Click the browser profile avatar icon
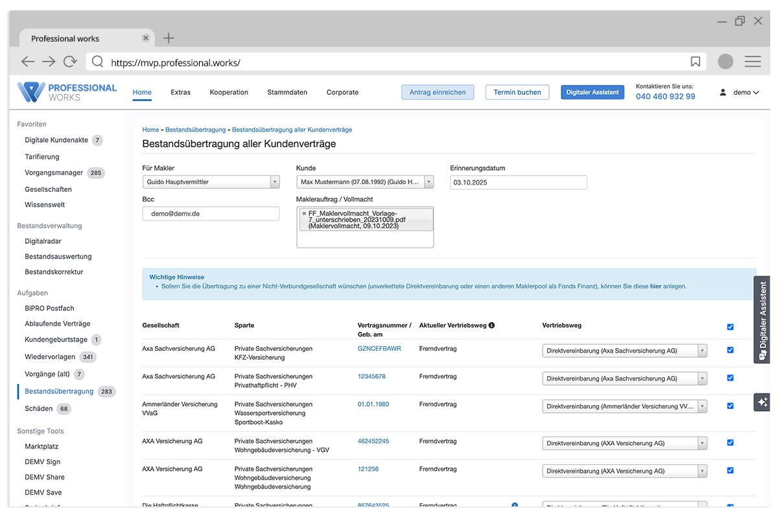The height and width of the screenshot is (518, 778). tap(725, 62)
